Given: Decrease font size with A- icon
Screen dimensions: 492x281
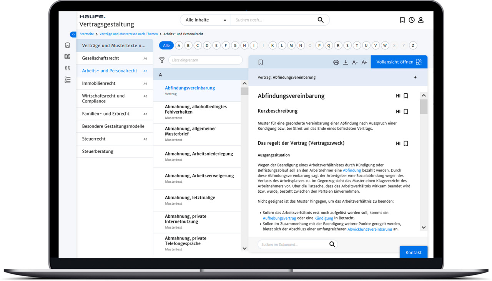Looking at the screenshot, I should [x=355, y=62].
